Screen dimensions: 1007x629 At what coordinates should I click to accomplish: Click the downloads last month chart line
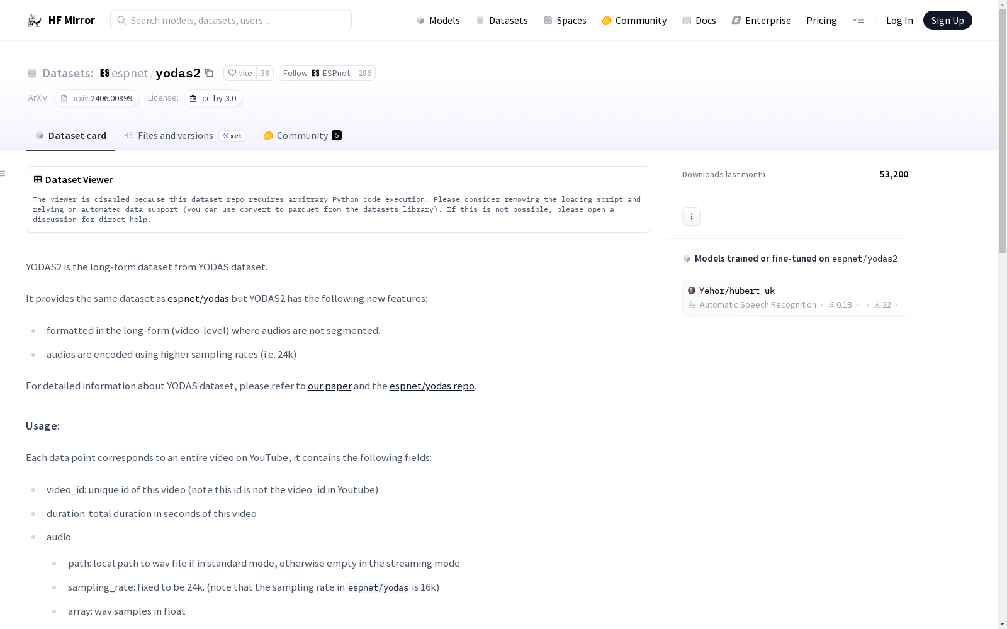click(823, 176)
